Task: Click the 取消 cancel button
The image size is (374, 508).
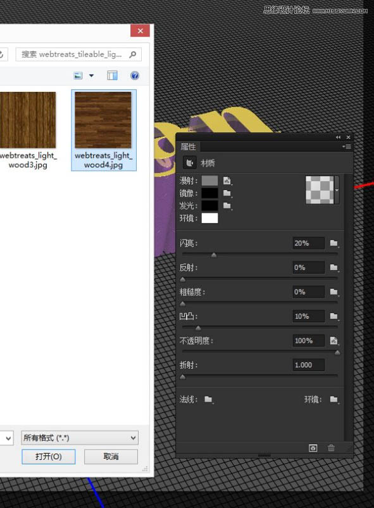Action: [111, 457]
